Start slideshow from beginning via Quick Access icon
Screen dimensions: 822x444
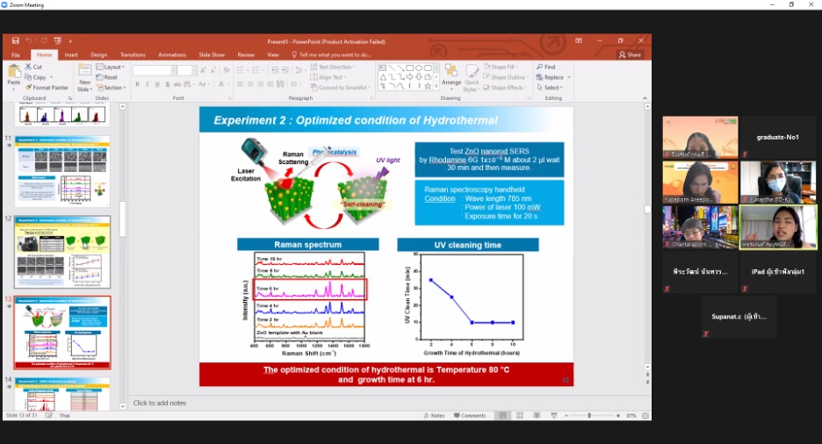point(58,41)
